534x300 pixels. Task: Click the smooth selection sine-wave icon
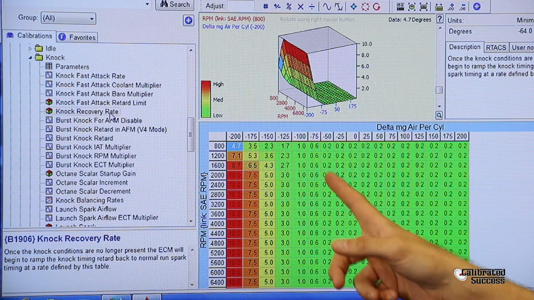coord(327,7)
